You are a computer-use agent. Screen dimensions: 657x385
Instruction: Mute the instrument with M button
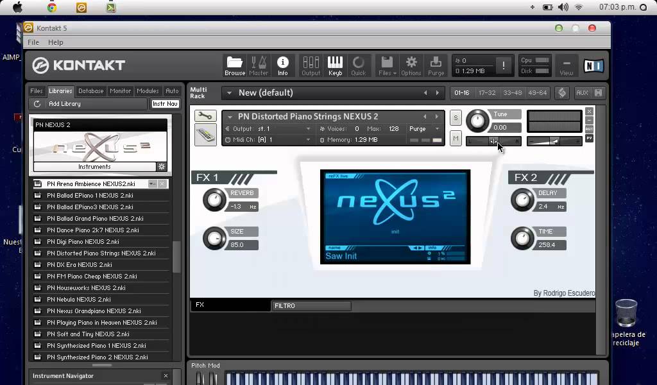coord(456,138)
